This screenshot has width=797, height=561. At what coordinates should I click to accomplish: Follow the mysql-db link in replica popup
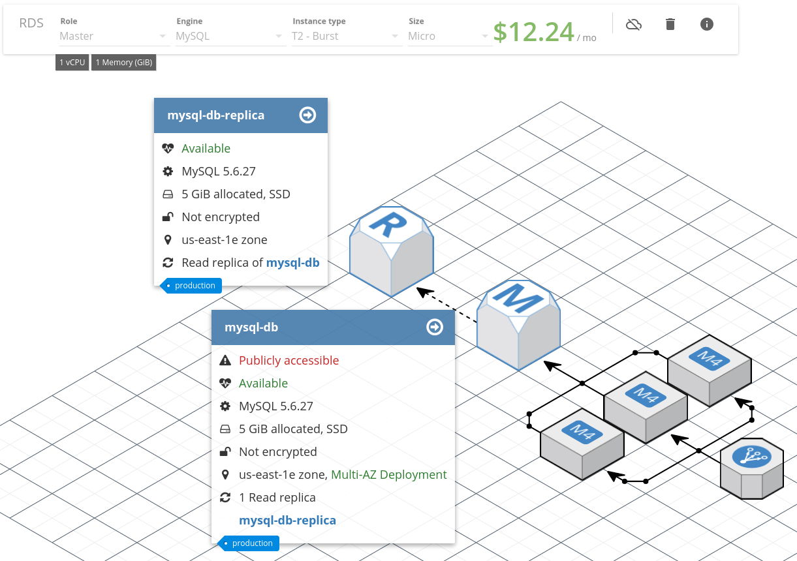pos(292,262)
